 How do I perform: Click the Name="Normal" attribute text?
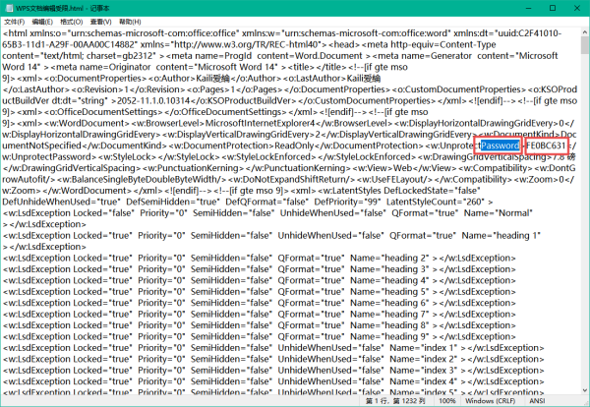499,213
